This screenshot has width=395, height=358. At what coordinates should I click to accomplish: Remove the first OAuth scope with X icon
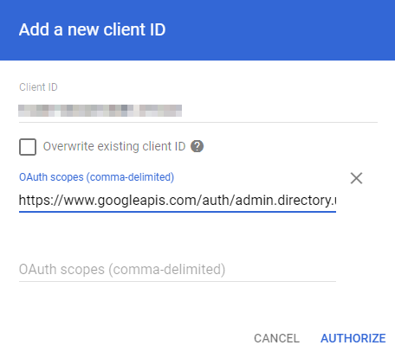356,178
